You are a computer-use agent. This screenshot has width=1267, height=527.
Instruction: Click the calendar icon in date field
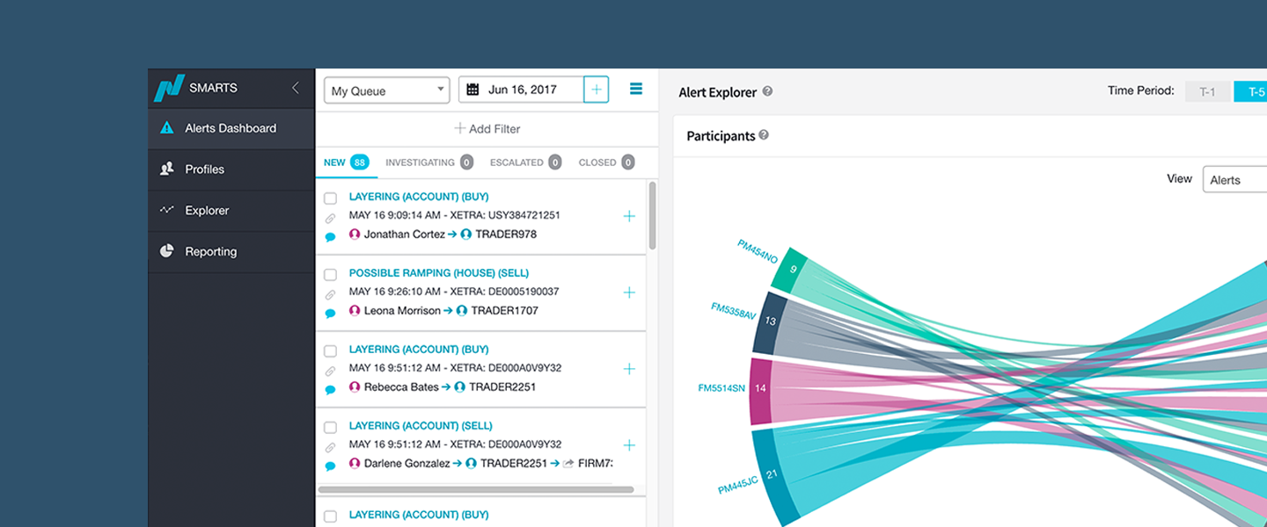click(472, 90)
